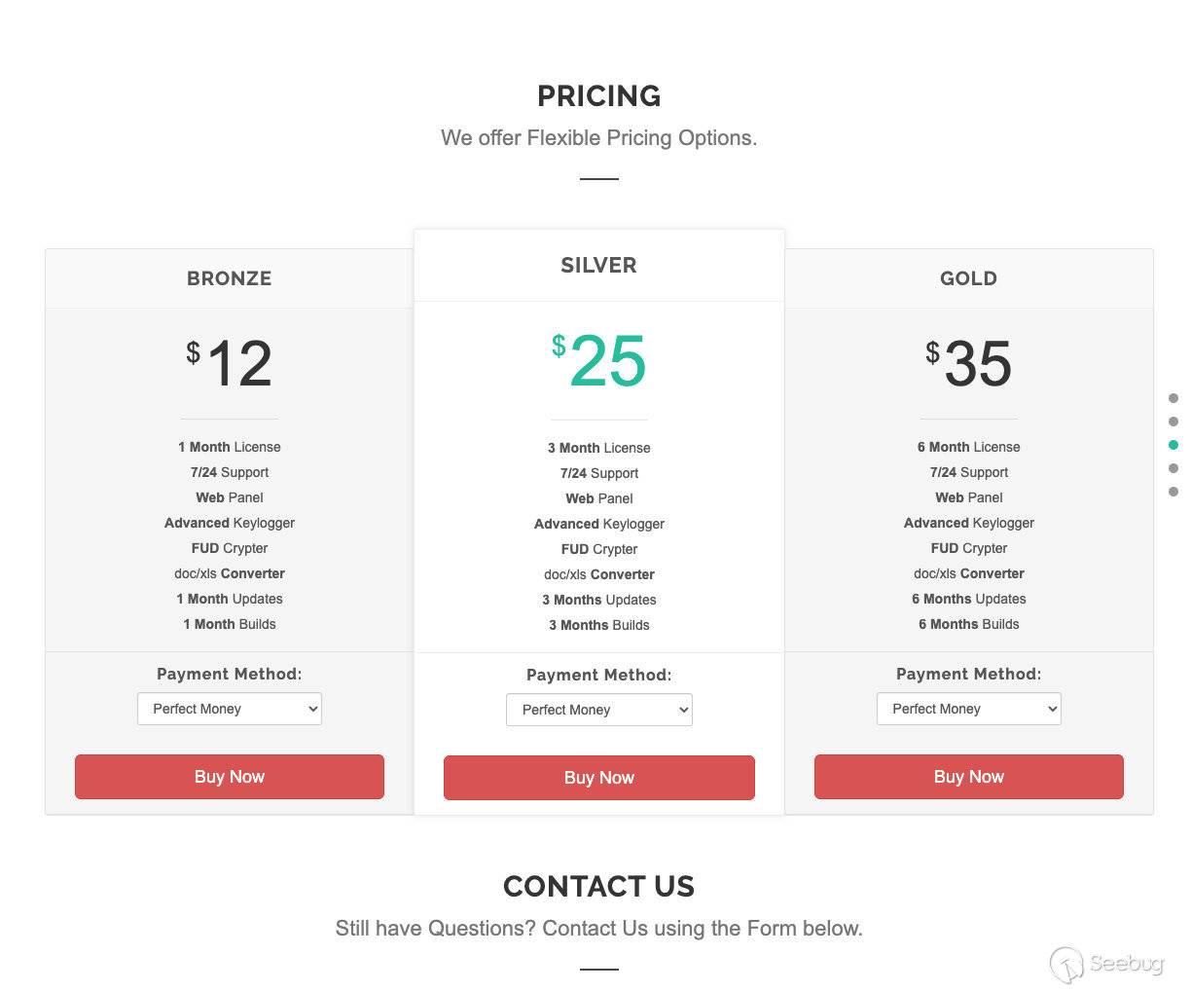1191x991 pixels.
Task: Click the $12 Bronze price
Action: (x=230, y=363)
